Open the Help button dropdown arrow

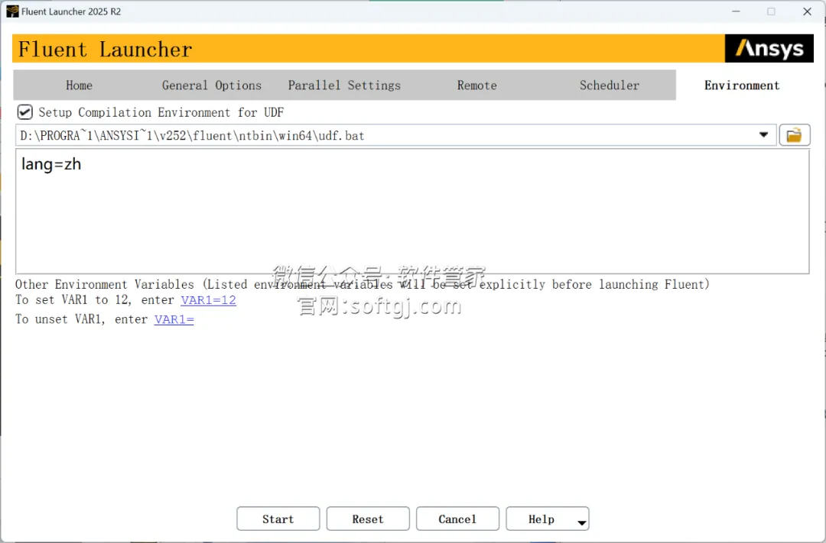(x=581, y=522)
